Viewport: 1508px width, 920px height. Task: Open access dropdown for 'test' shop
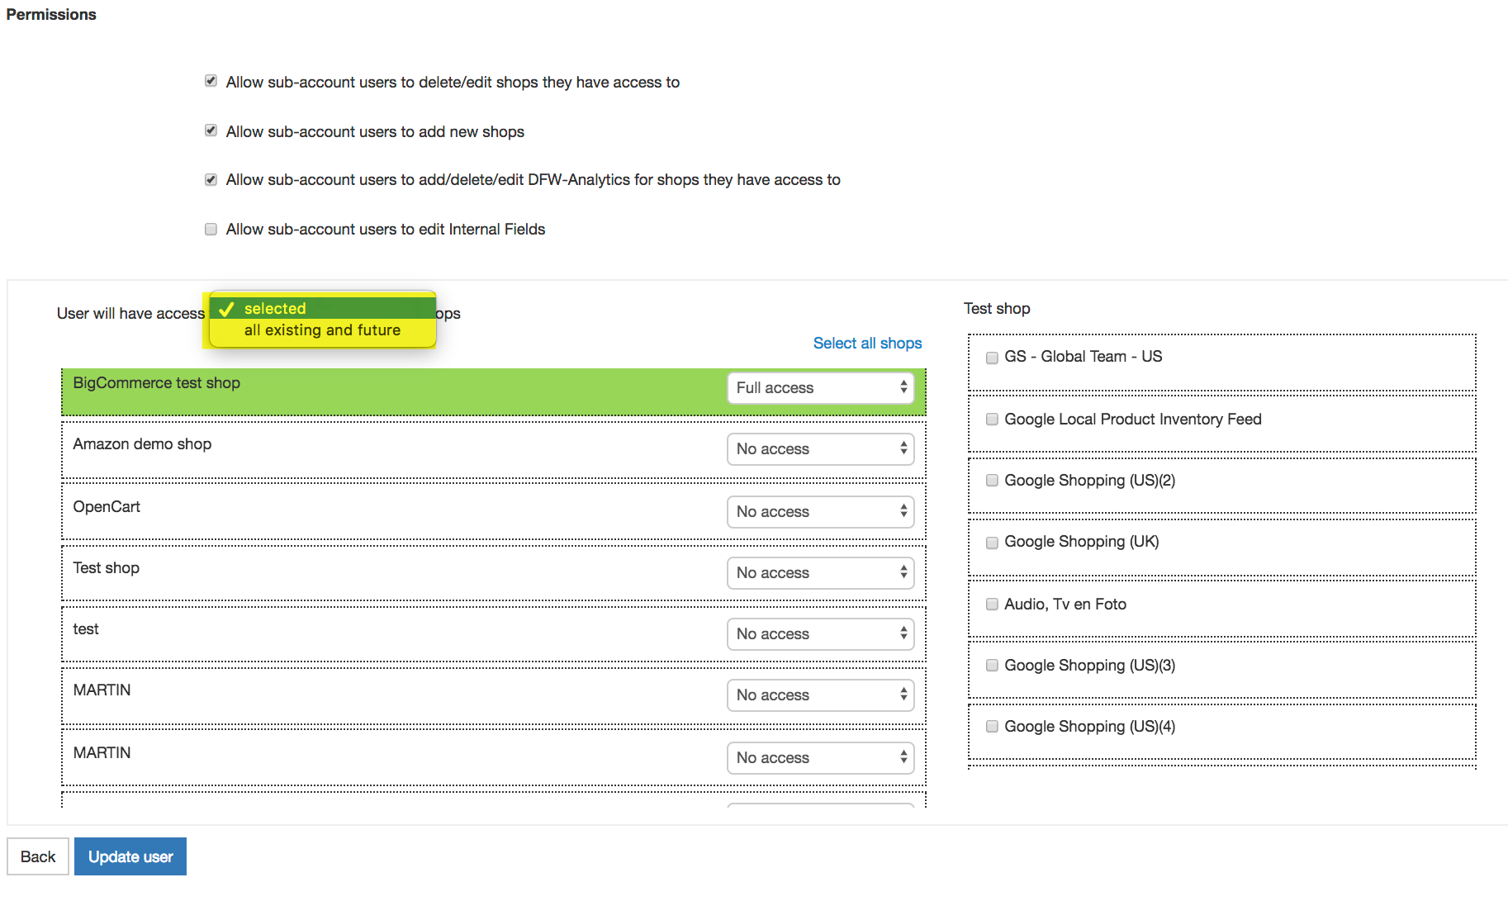tap(820, 633)
